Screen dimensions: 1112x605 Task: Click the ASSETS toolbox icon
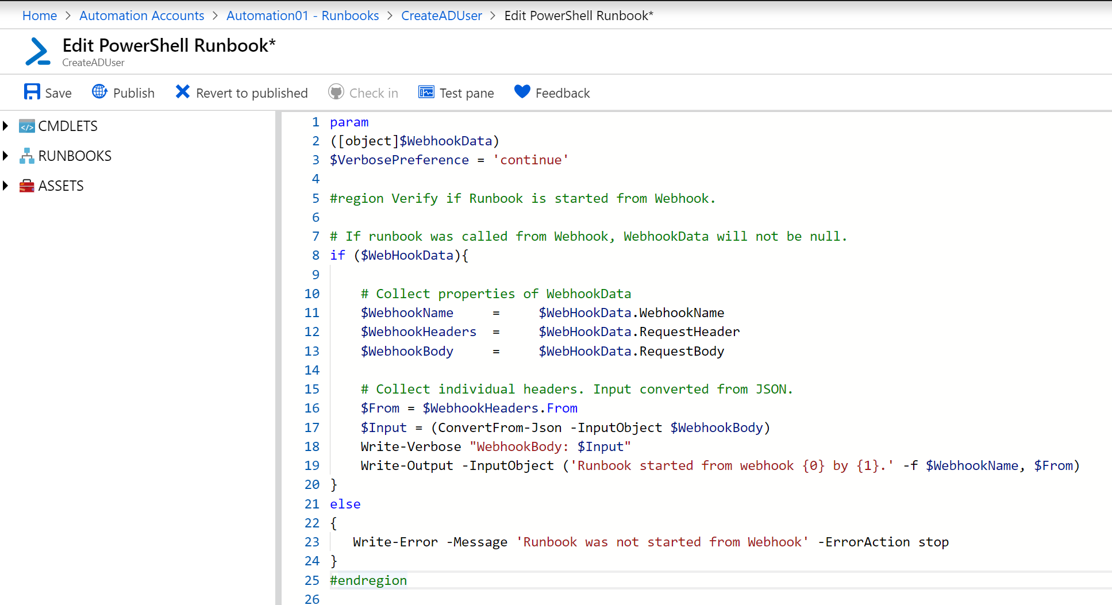pyautogui.click(x=27, y=186)
